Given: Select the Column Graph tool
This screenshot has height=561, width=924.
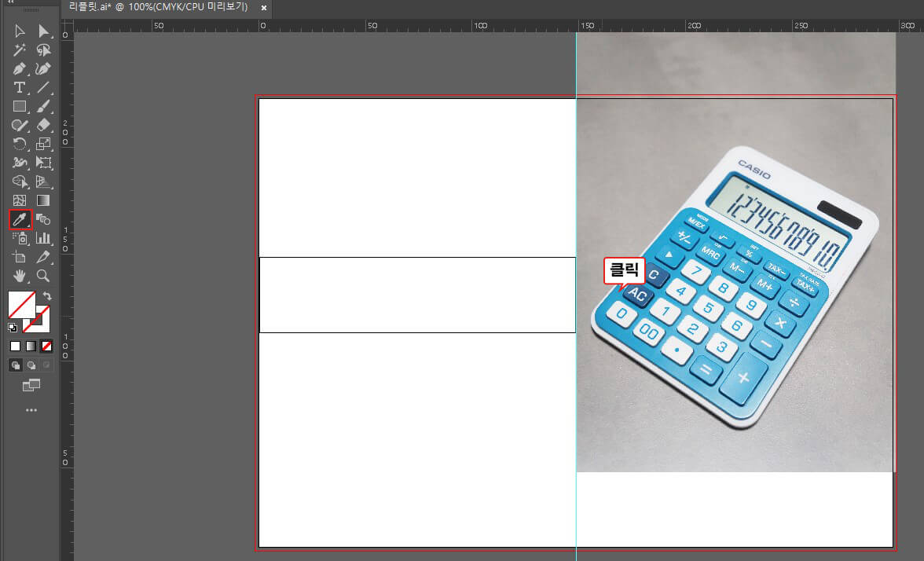Looking at the screenshot, I should point(43,238).
